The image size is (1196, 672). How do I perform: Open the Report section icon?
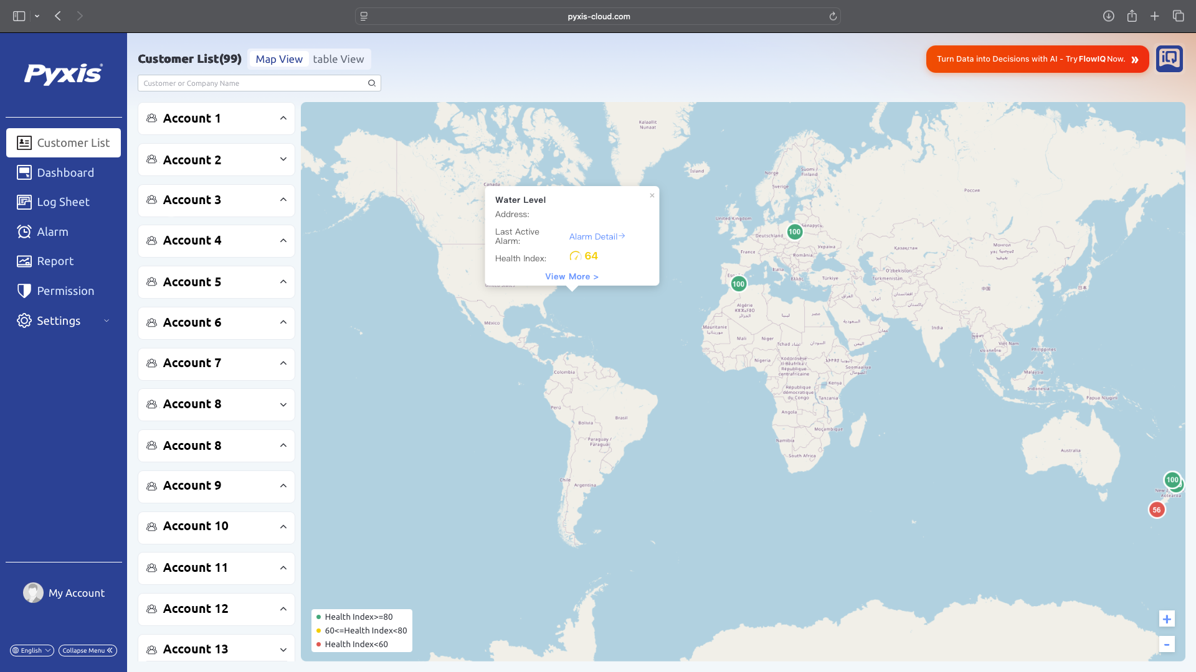pyautogui.click(x=24, y=261)
